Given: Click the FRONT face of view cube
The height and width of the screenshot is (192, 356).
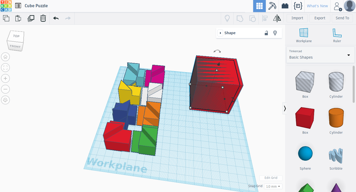Looking at the screenshot, I should pos(15,46).
